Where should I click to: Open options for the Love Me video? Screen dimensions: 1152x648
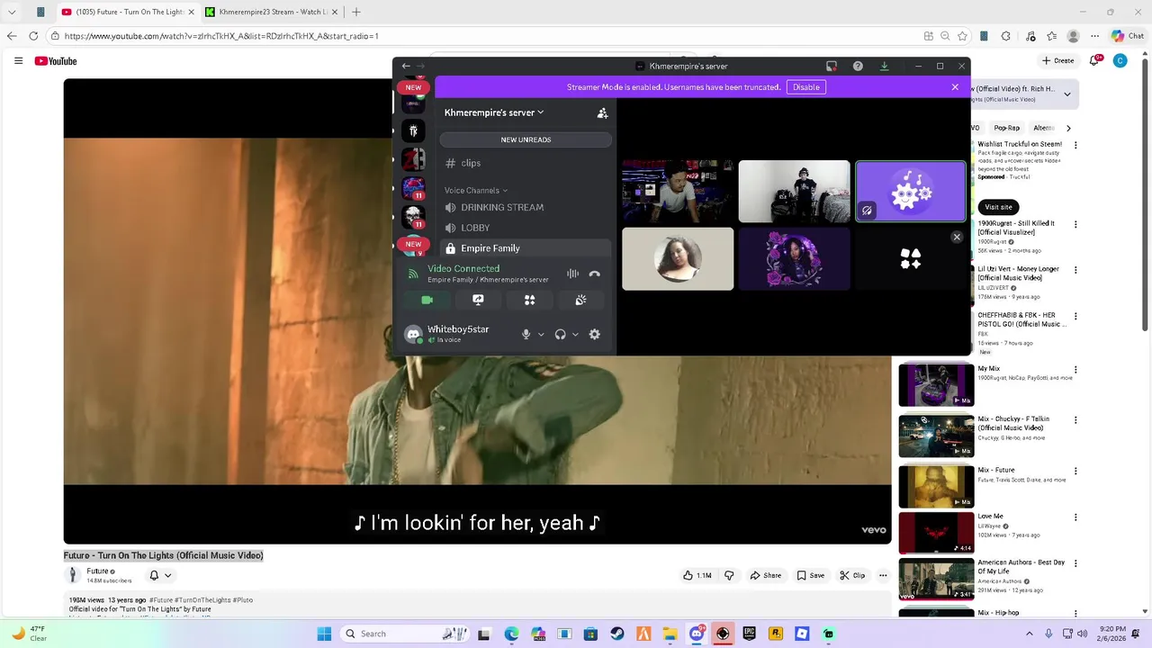point(1075,517)
